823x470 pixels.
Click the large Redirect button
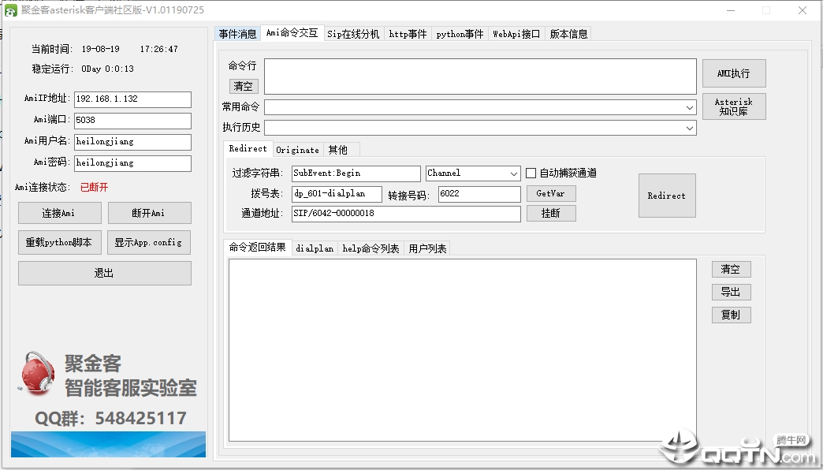(667, 196)
